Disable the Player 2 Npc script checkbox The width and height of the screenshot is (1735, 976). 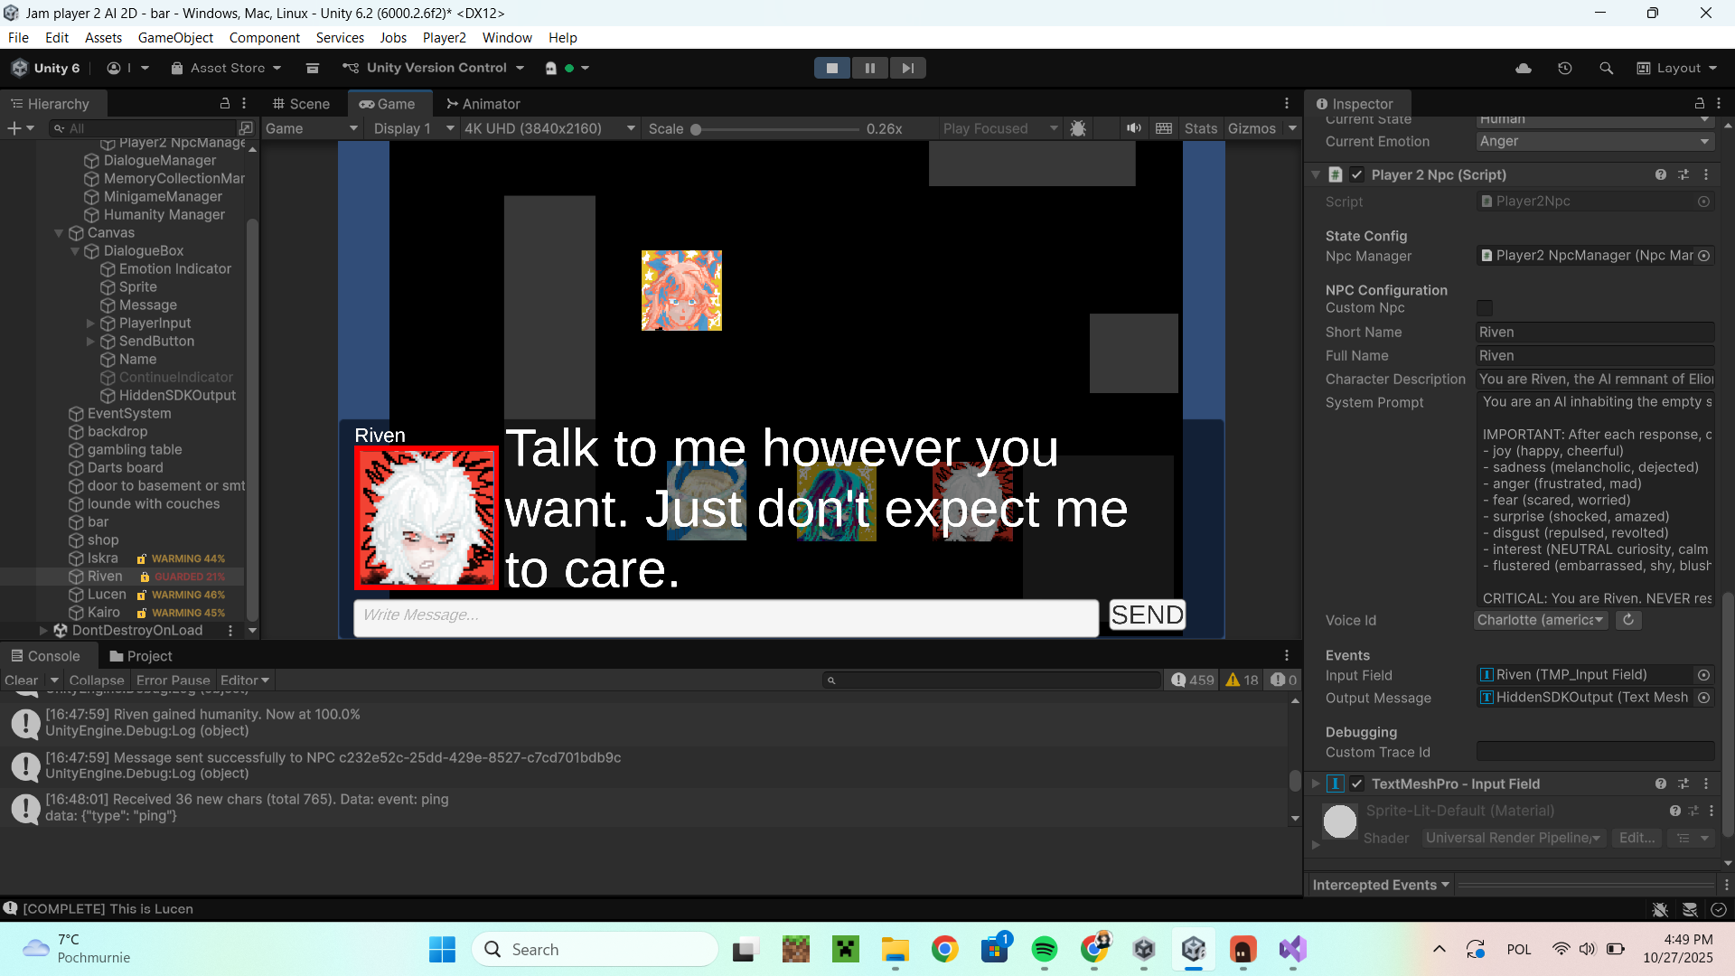point(1357,174)
